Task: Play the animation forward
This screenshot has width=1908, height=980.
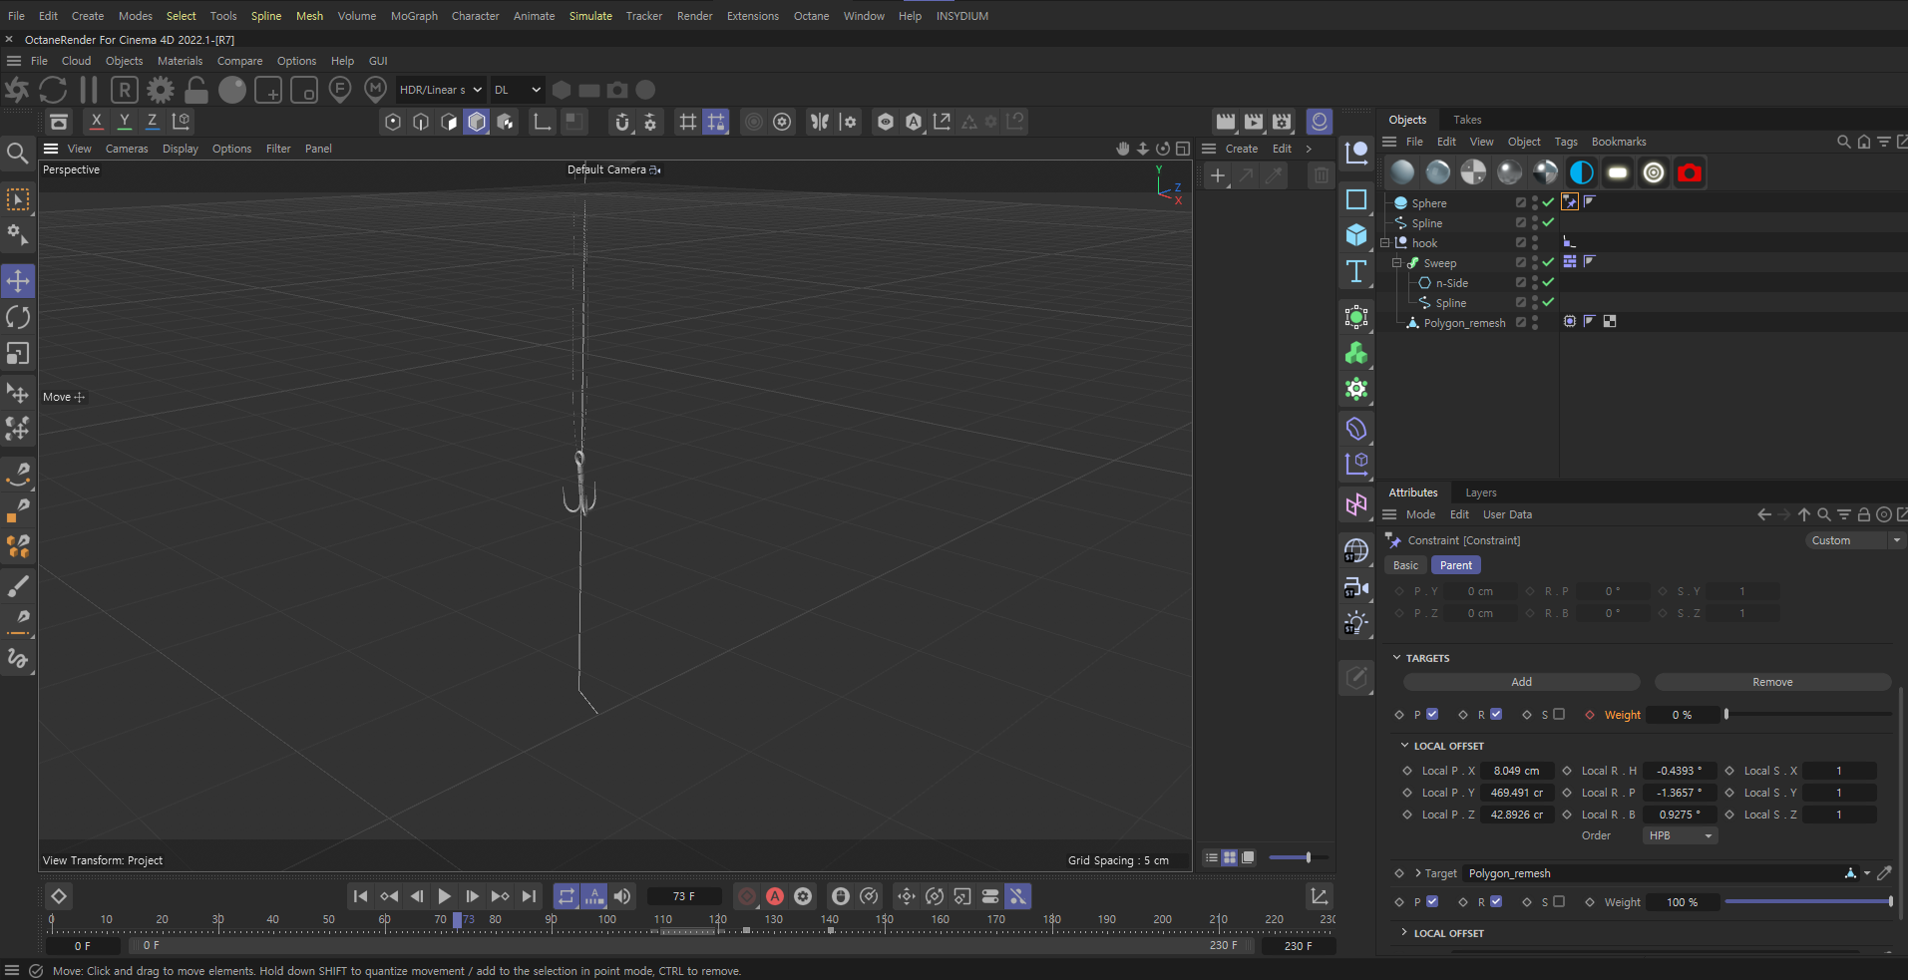Action: [x=445, y=896]
